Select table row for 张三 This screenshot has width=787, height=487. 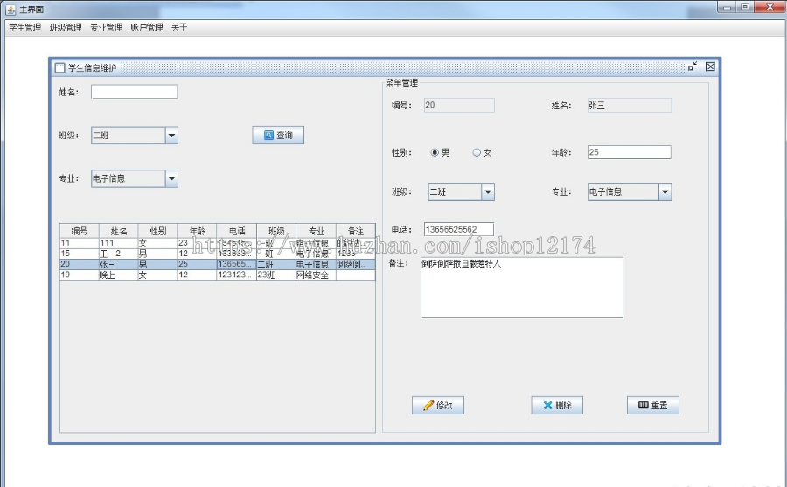pyautogui.click(x=218, y=264)
